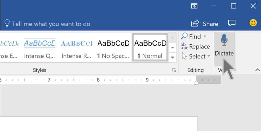
Task: Click the Share button
Action: pos(205,24)
